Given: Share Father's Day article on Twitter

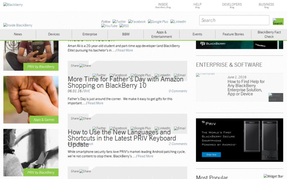Looking at the screenshot, I should coord(99,75).
